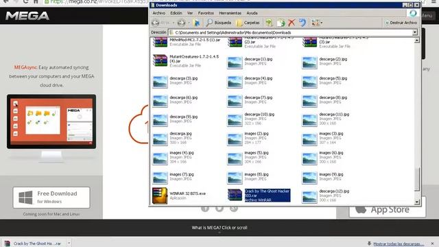Screen dimensions: 439x247
Task: Select the images (3).jpg file icon
Action: tap(309, 139)
